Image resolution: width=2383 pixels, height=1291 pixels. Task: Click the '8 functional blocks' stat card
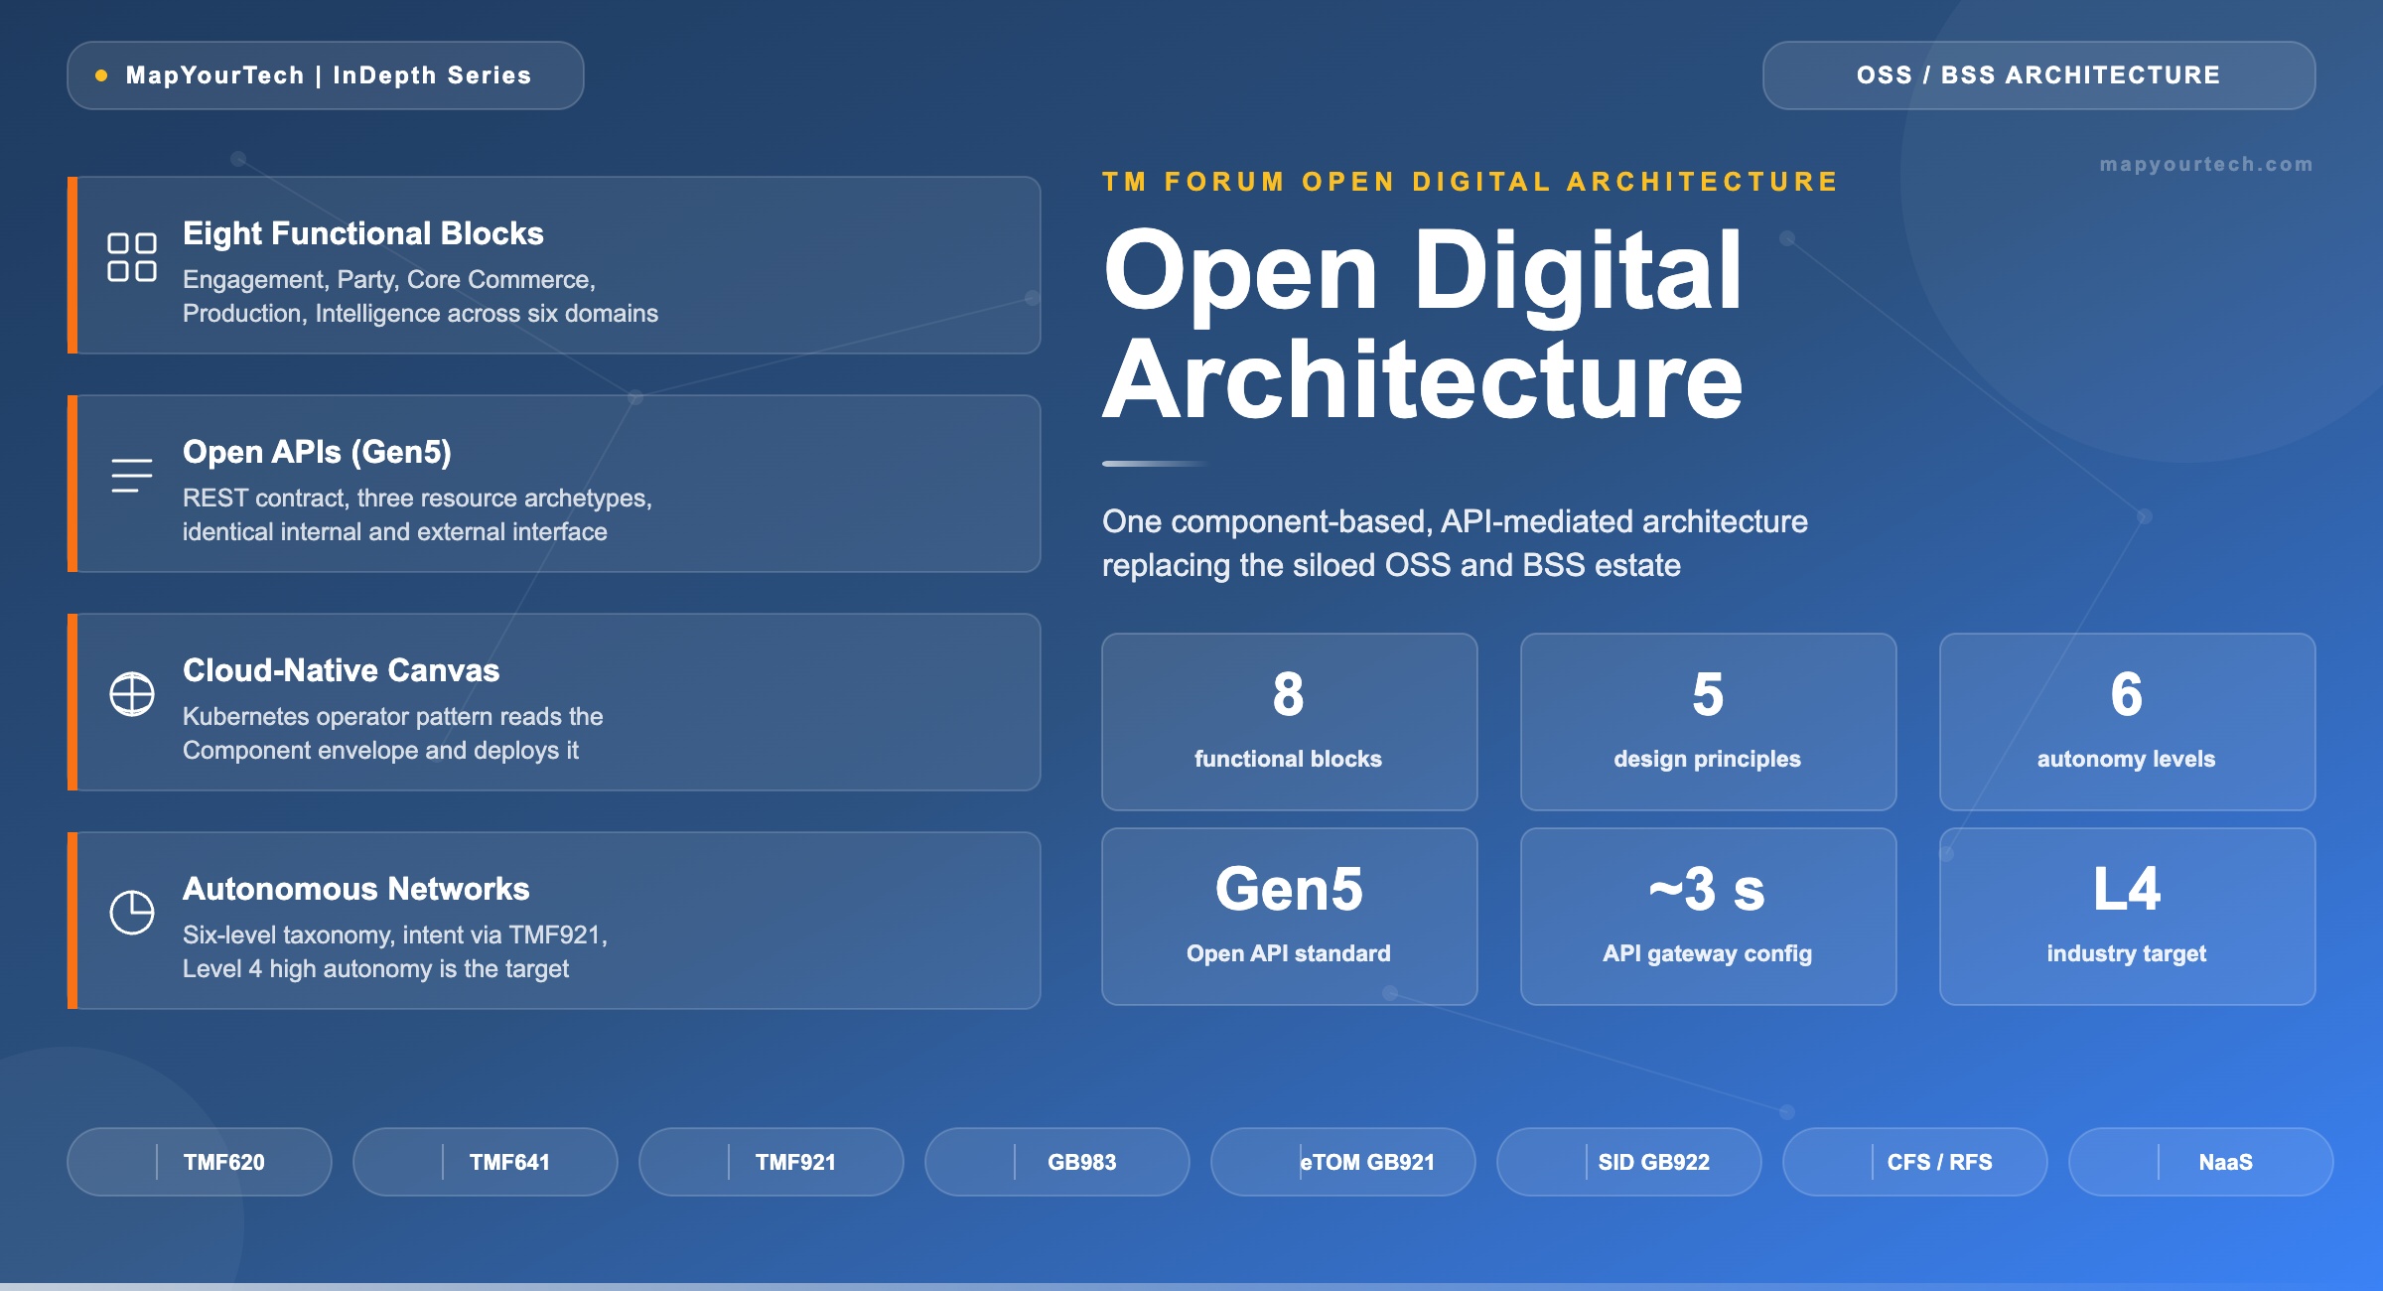point(1290,722)
